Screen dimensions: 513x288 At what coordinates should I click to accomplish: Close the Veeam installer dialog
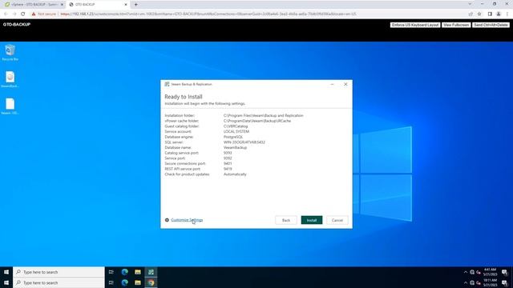[345, 84]
